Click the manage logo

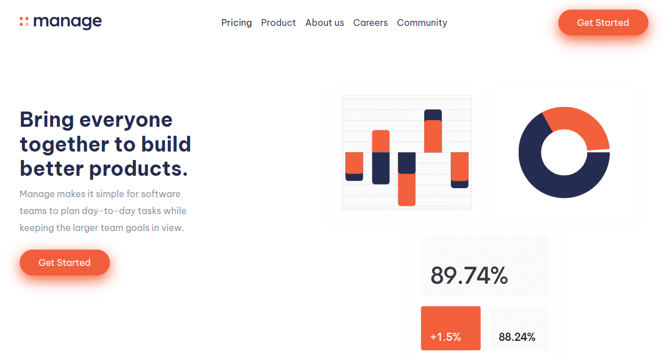pyautogui.click(x=61, y=22)
